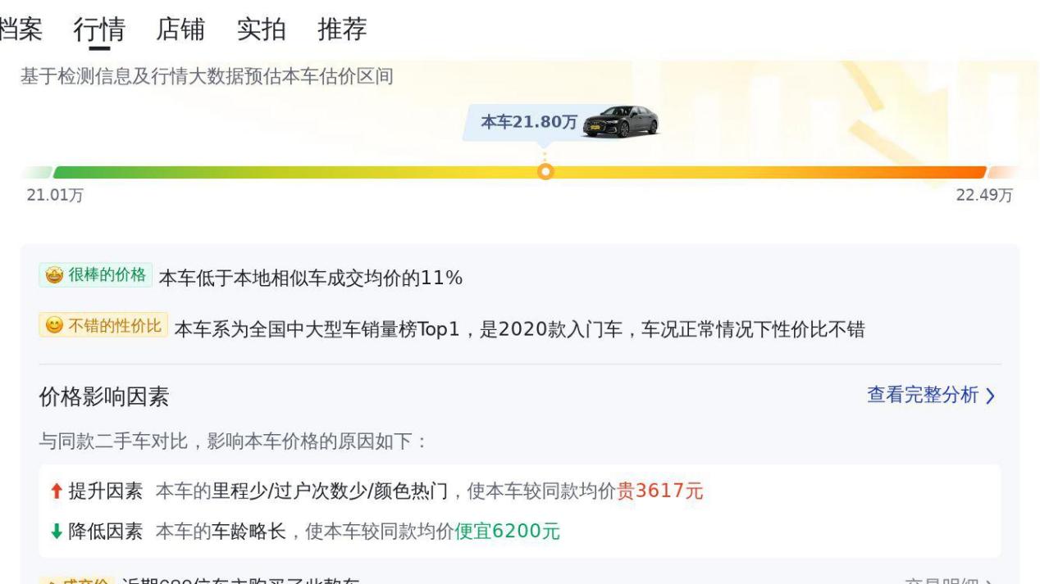Viewport: 1040px width, 584px height.
Task: Switch to the 店铺 tab
Action: 180,29
